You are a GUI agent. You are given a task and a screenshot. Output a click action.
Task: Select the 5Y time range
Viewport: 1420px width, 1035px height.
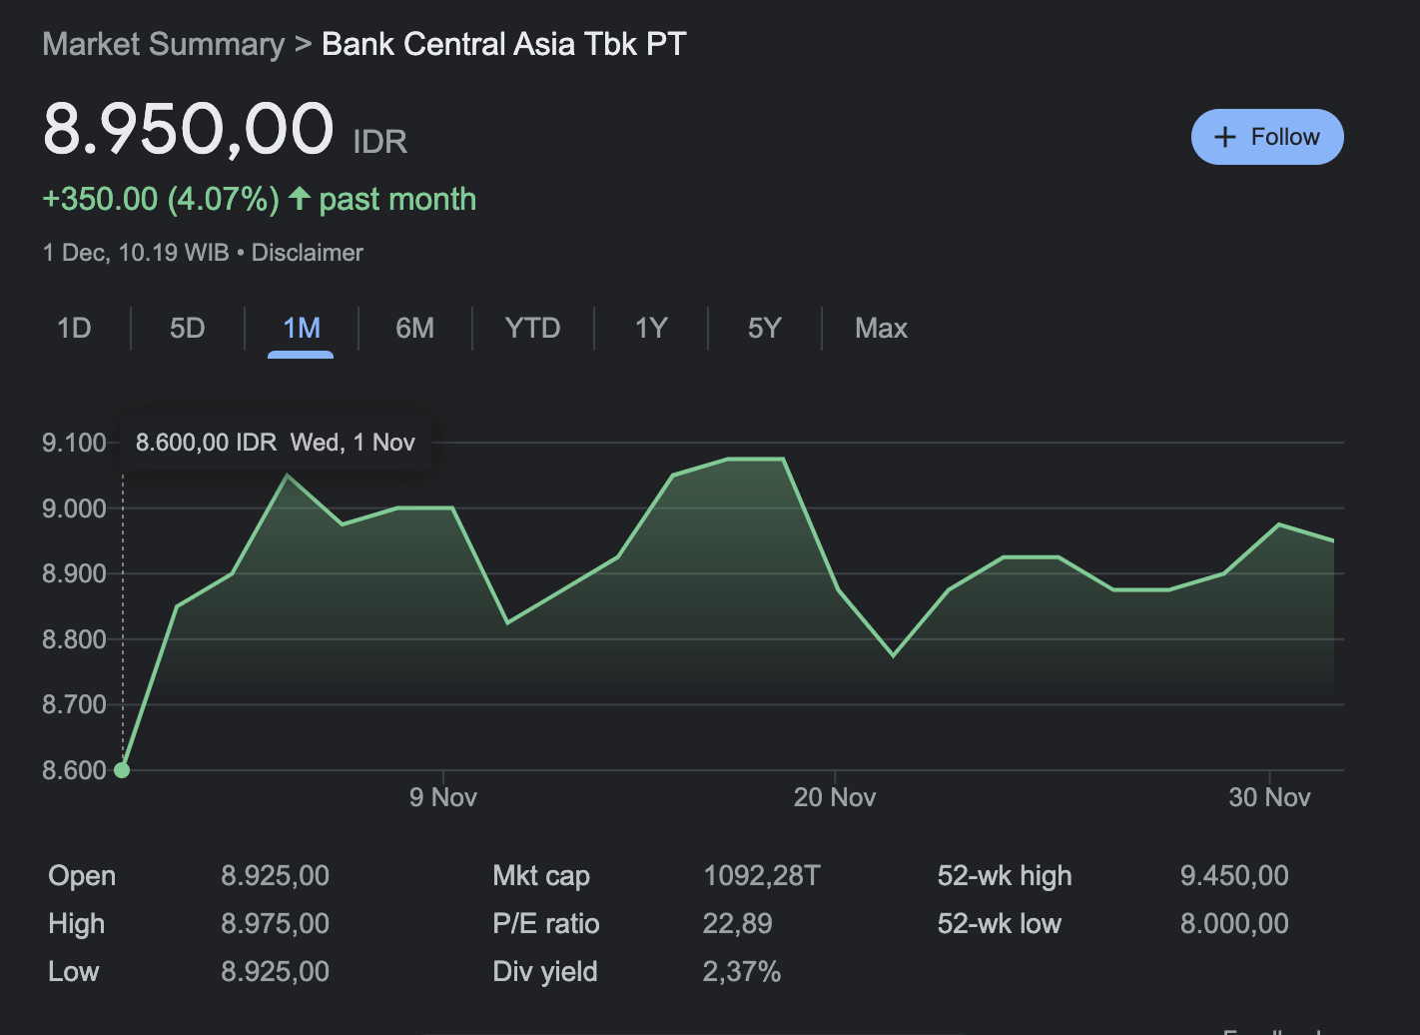coord(764,328)
